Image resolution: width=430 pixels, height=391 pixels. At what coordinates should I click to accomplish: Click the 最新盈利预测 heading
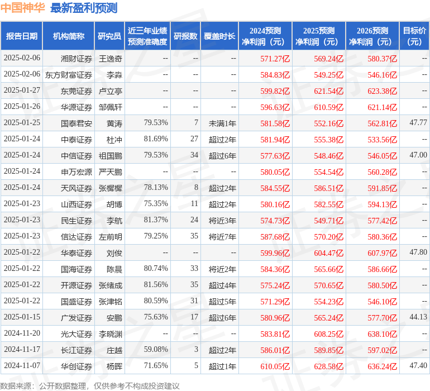point(84,8)
